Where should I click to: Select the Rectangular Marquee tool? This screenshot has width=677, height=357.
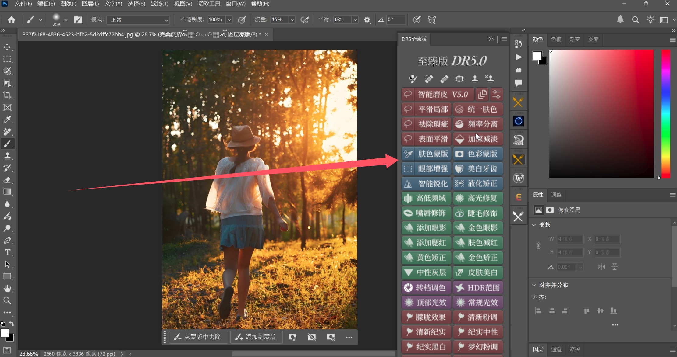tap(7, 59)
